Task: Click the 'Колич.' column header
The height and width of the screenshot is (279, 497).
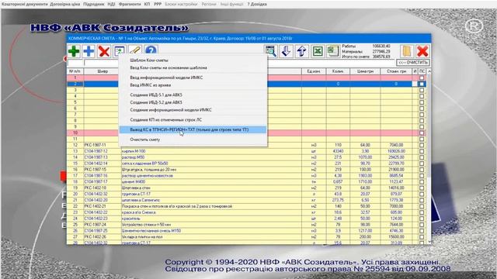Action: click(x=338, y=71)
